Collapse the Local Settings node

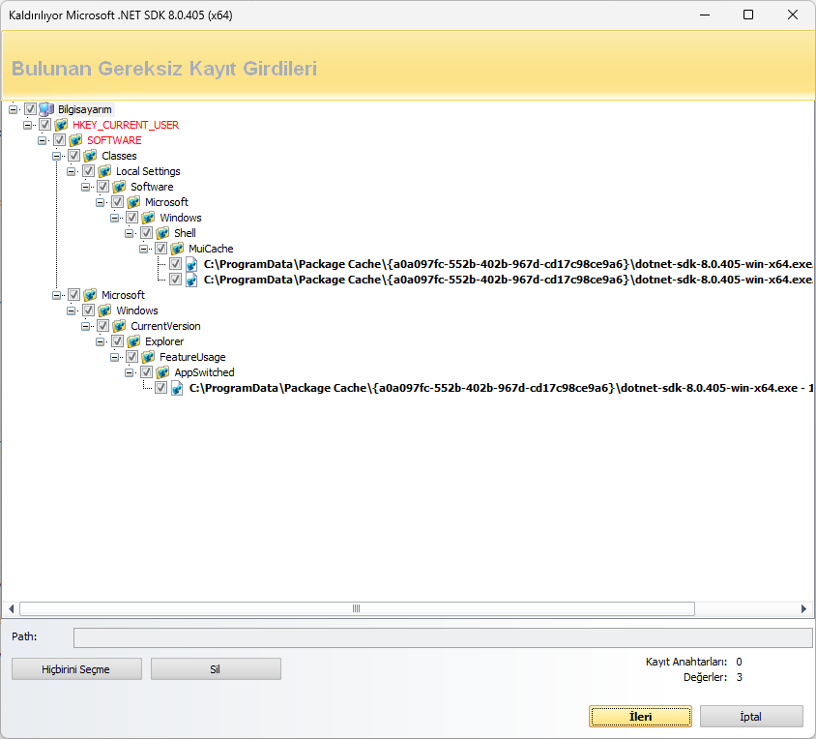[72, 171]
